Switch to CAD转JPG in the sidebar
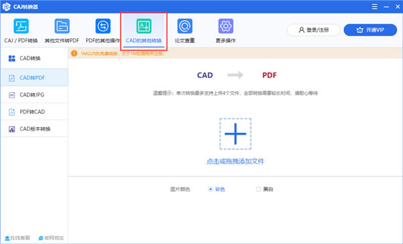Screen dimensions: 403x244 click(x=34, y=95)
